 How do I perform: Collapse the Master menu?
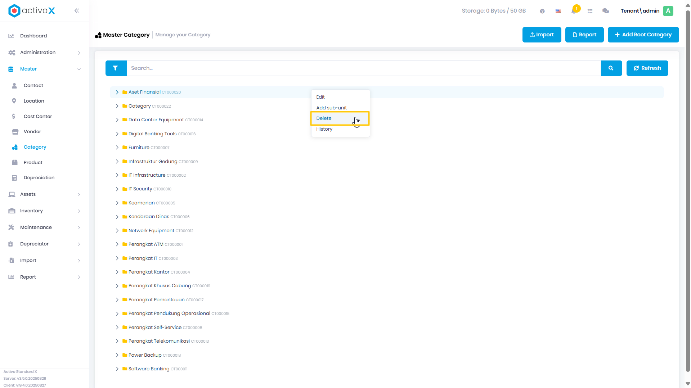point(45,69)
